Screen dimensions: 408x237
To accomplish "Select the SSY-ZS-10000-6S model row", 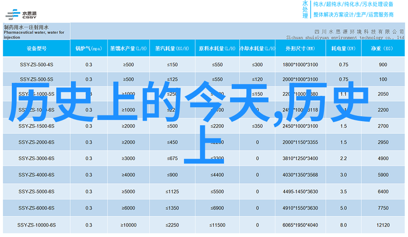I will coord(36,225).
